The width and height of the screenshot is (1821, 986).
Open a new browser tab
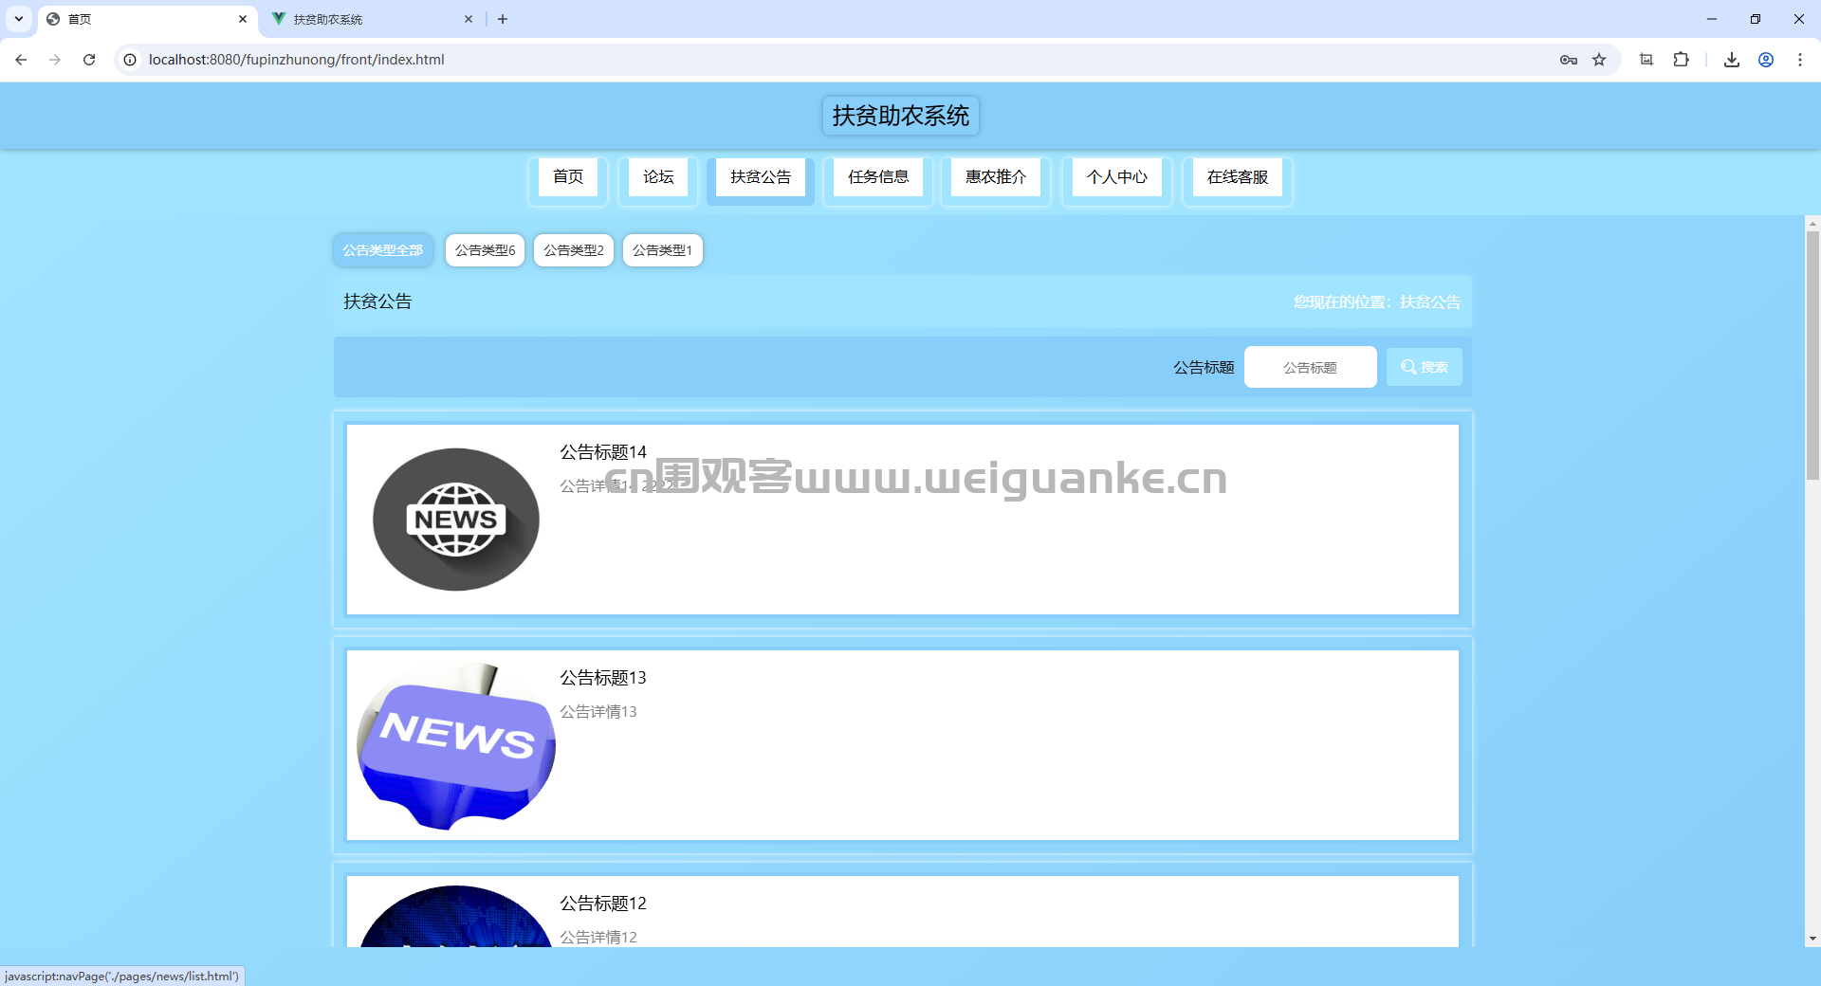503,19
